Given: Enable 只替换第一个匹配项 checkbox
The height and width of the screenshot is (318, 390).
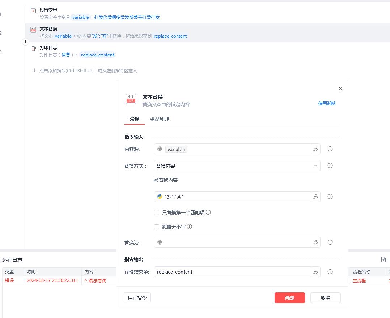Looking at the screenshot, I should (x=157, y=212).
